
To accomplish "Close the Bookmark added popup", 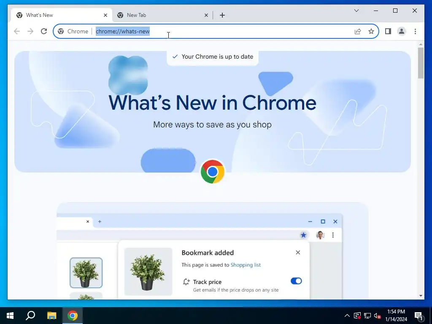I will pyautogui.click(x=298, y=252).
